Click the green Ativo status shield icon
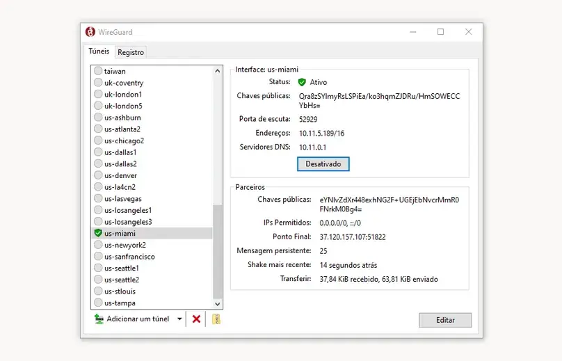Screen dimensions: 562x361 click(302, 82)
